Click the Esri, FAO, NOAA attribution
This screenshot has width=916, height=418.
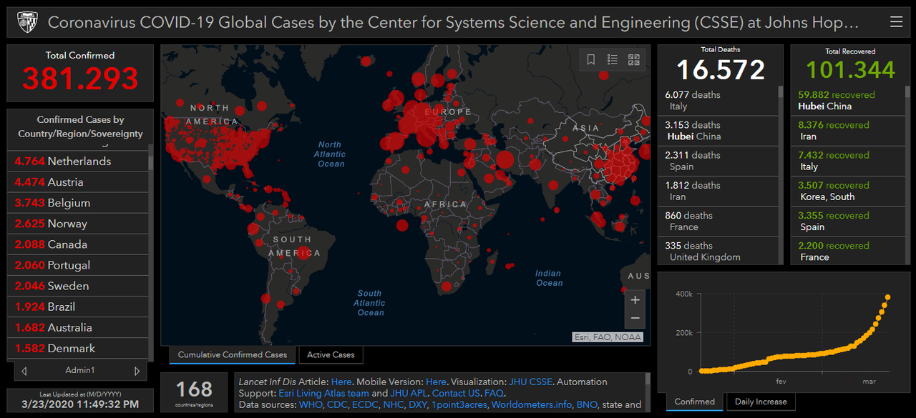[608, 337]
